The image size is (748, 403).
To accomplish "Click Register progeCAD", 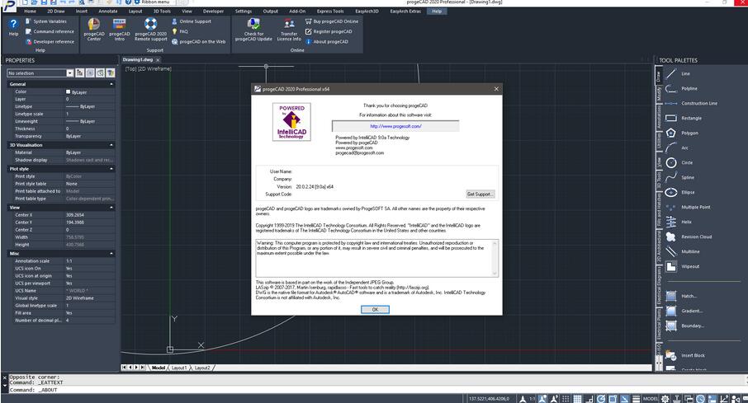I will click(x=329, y=31).
